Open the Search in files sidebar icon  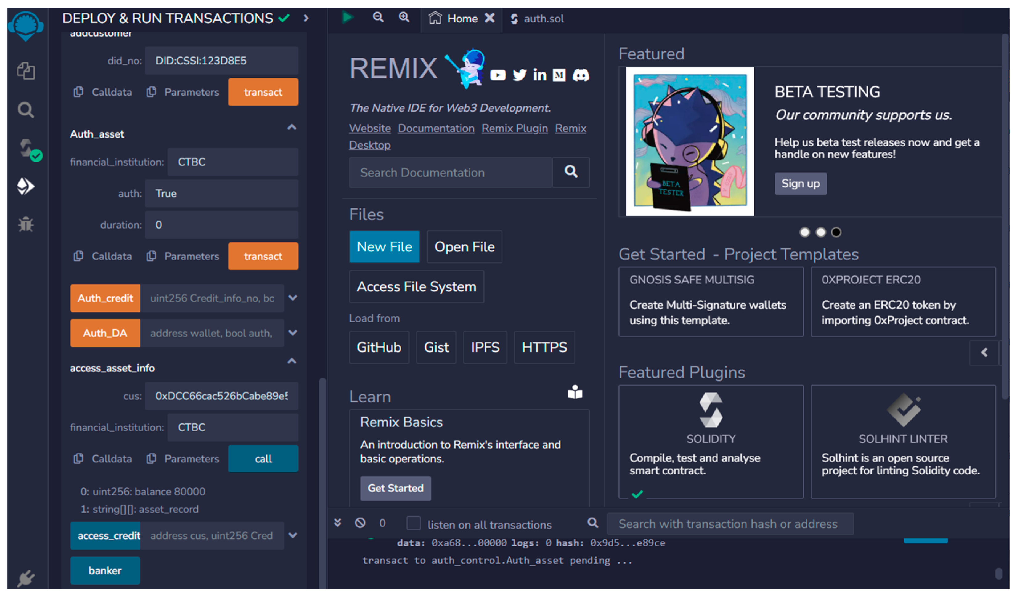click(26, 110)
